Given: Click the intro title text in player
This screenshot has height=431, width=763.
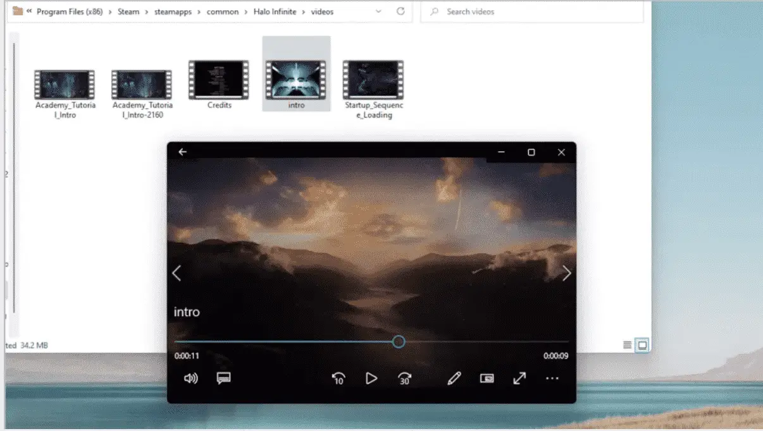Looking at the screenshot, I should [187, 312].
